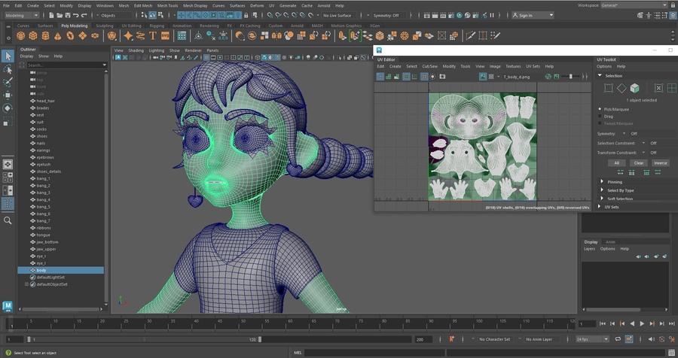Click the SVG shelf icon
Viewport: 678px width, 358px height.
pyautogui.click(x=163, y=35)
